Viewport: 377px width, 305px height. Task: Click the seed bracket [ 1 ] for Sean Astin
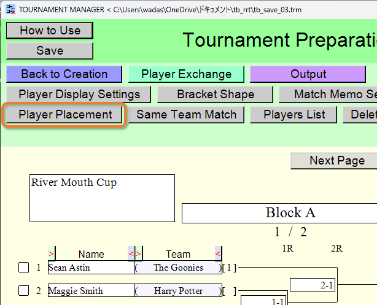click(230, 268)
